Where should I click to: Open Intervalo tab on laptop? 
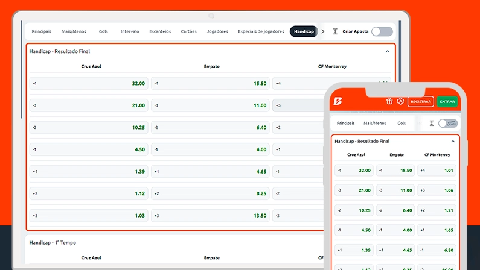(130, 31)
